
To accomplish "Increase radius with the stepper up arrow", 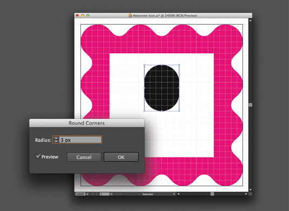I will [56, 138].
